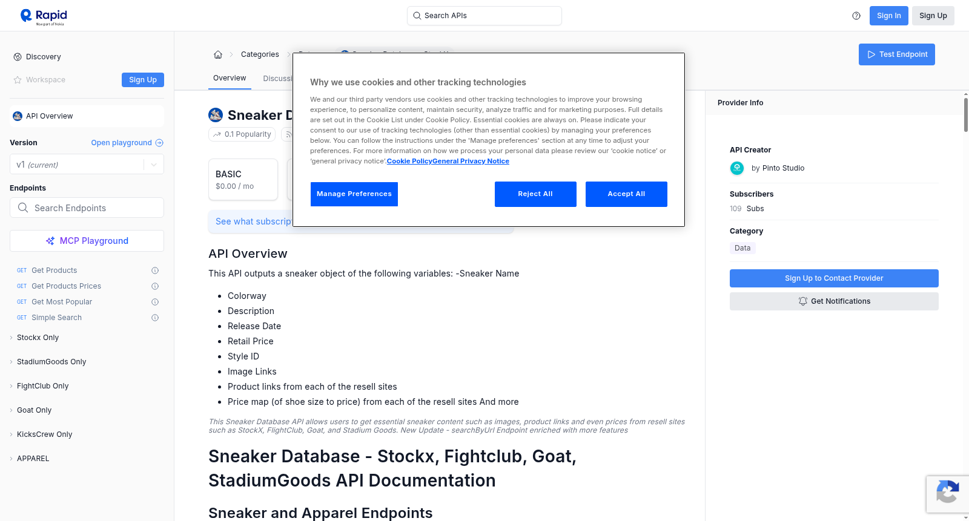The width and height of the screenshot is (969, 521).
Task: Click the Sign In button
Action: pyautogui.click(x=888, y=16)
